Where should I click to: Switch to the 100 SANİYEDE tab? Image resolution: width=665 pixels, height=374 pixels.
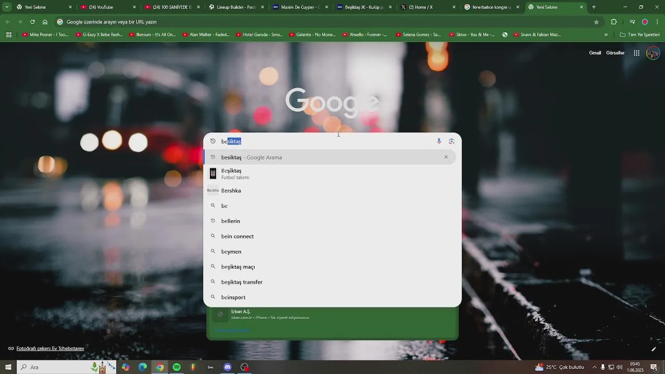pyautogui.click(x=173, y=7)
